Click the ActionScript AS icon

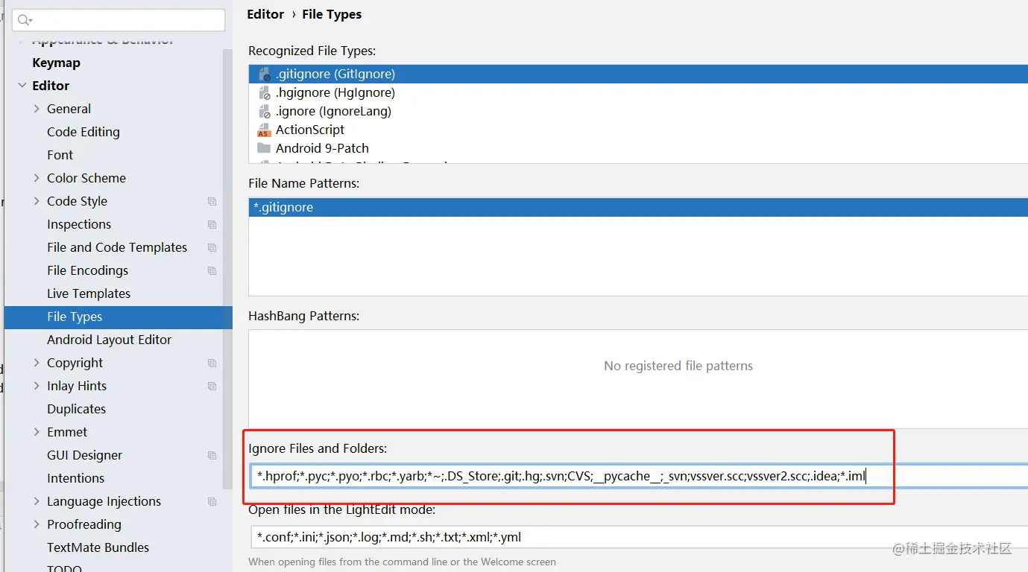pos(264,130)
